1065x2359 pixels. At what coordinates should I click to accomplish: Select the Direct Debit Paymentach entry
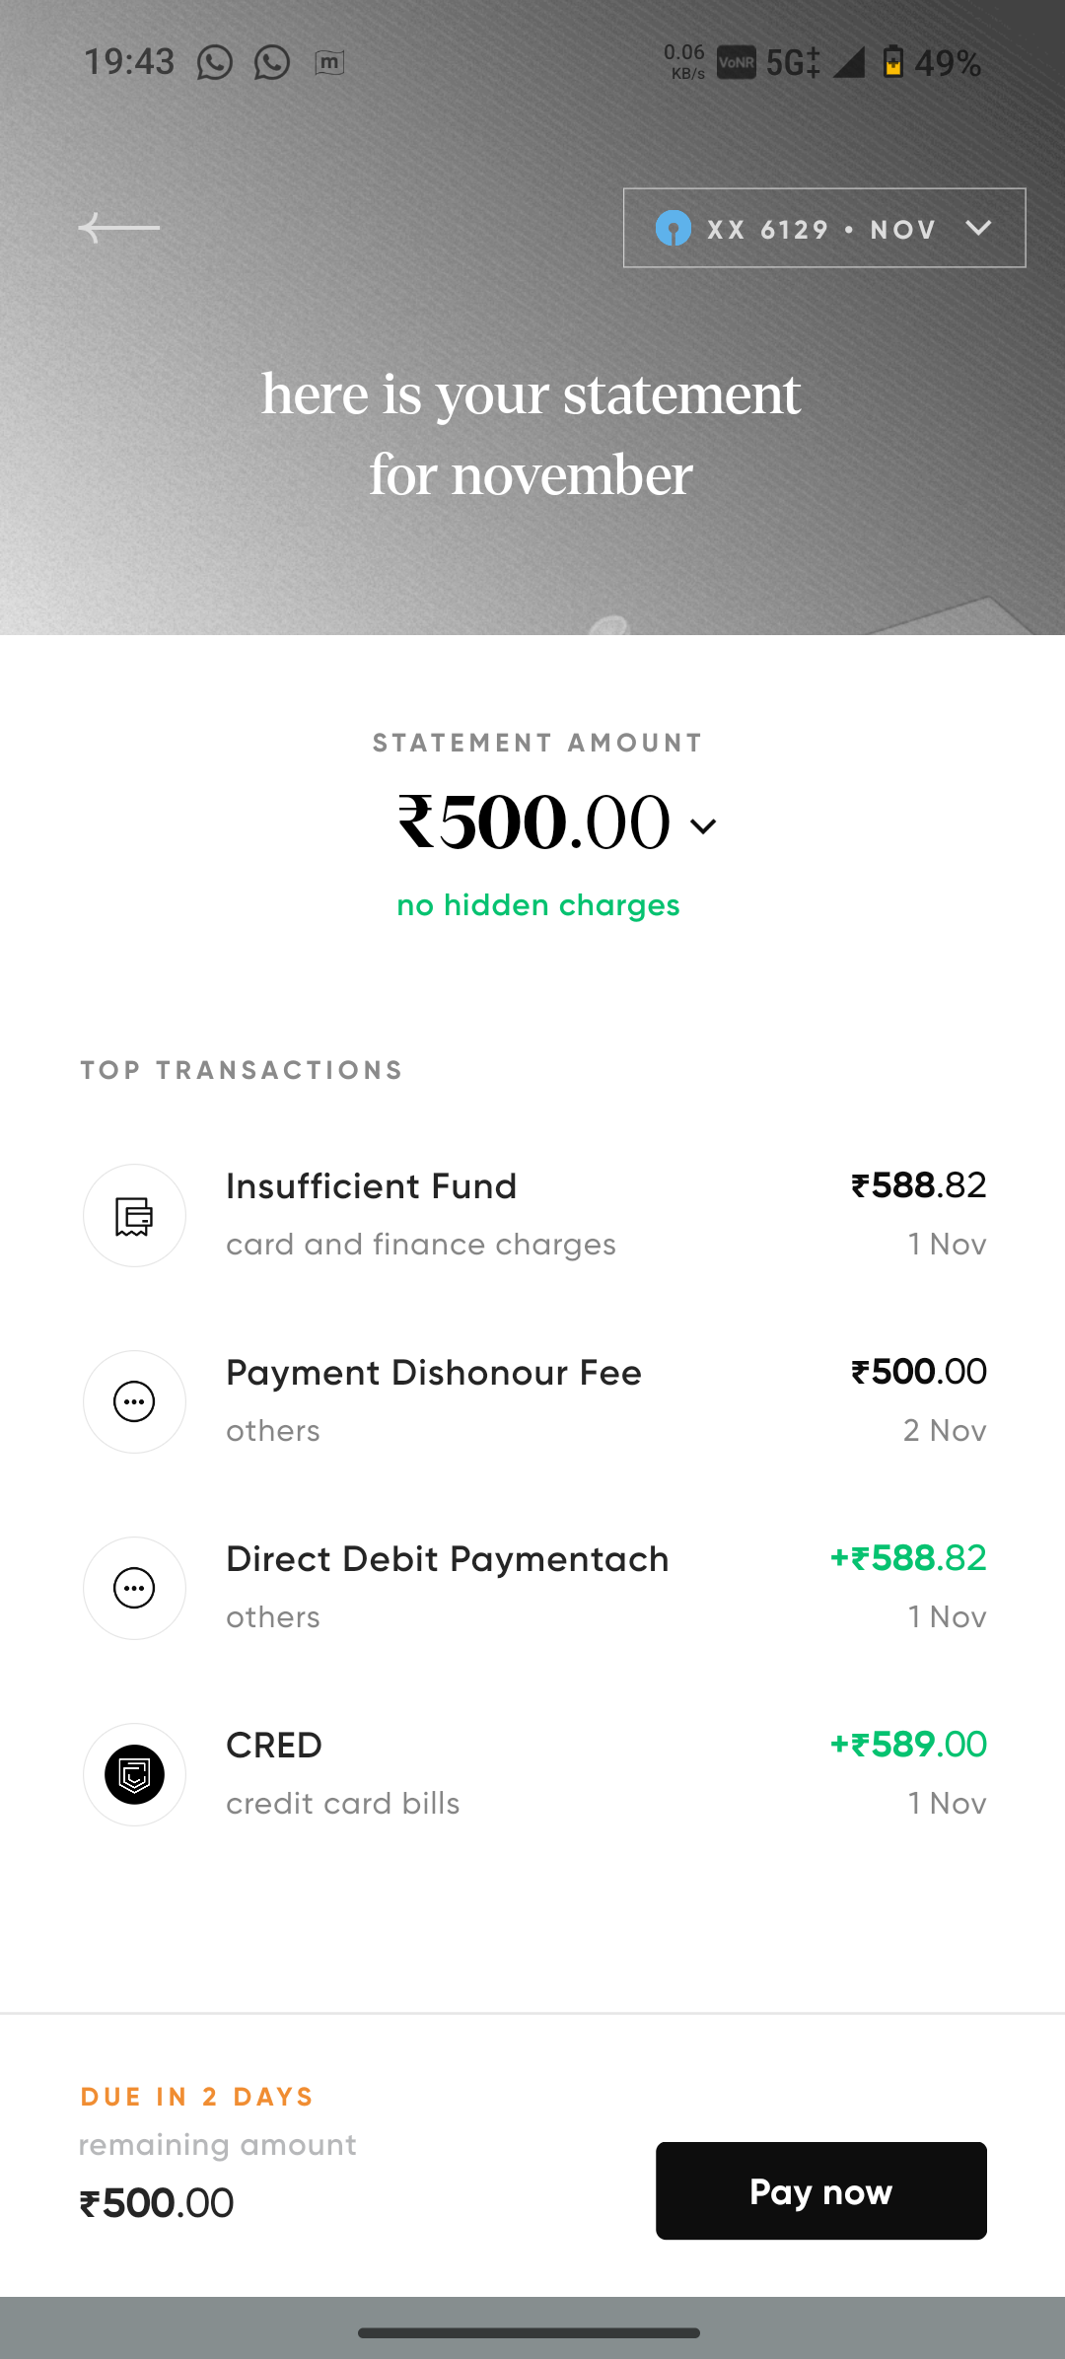[532, 1588]
